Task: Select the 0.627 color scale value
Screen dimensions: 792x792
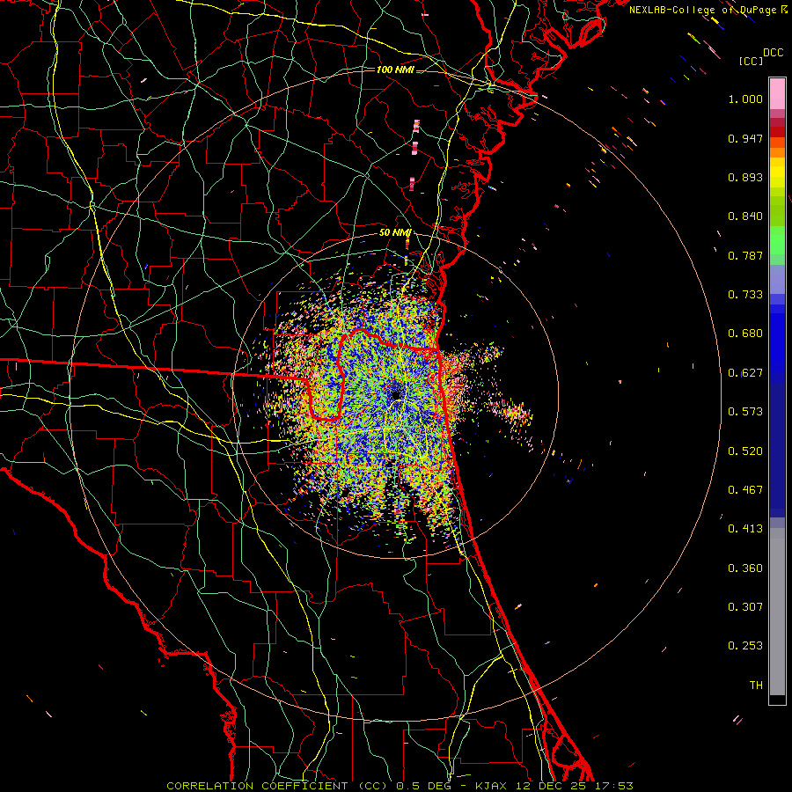Action: (x=745, y=373)
